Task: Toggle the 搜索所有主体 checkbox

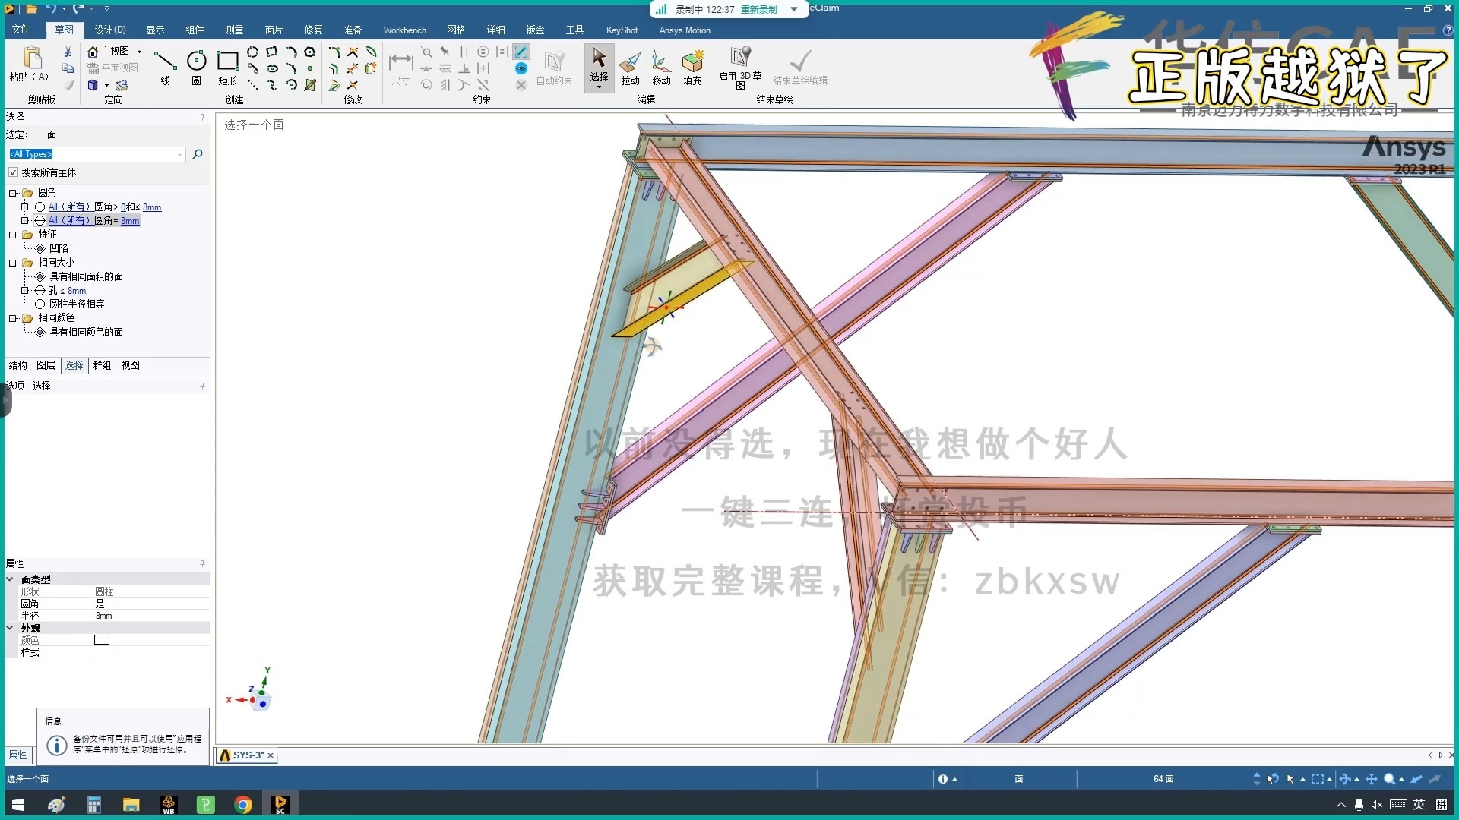Action: (14, 172)
